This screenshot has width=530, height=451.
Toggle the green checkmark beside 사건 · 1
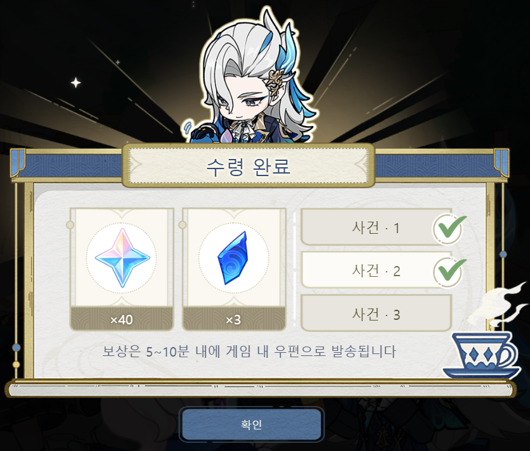(449, 229)
